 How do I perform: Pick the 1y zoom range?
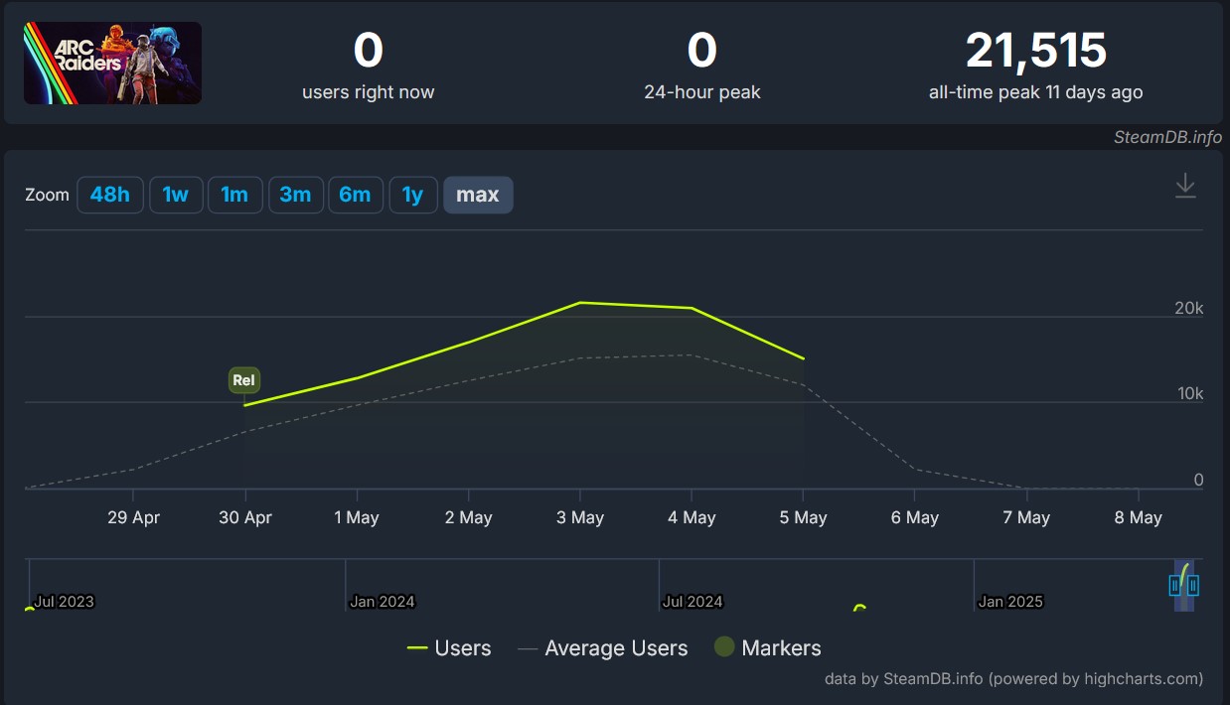tap(412, 195)
